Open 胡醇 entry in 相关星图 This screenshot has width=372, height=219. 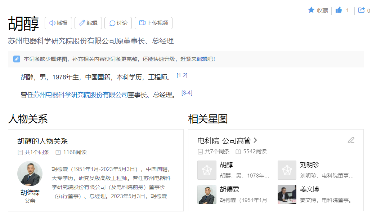pyautogui.click(x=226, y=165)
